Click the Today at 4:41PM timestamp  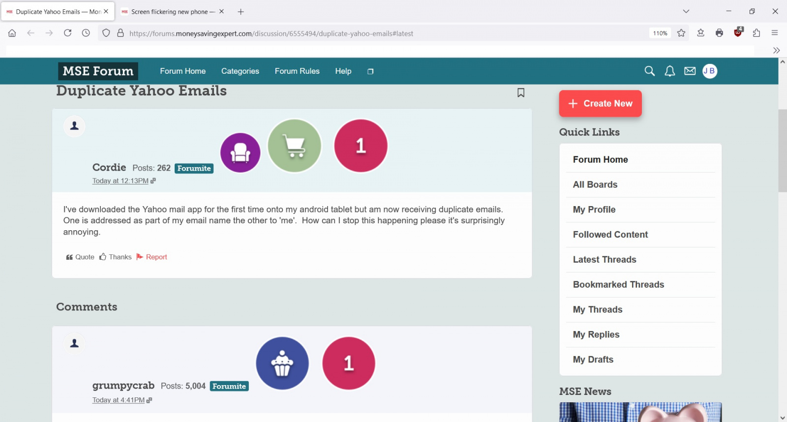(x=119, y=400)
